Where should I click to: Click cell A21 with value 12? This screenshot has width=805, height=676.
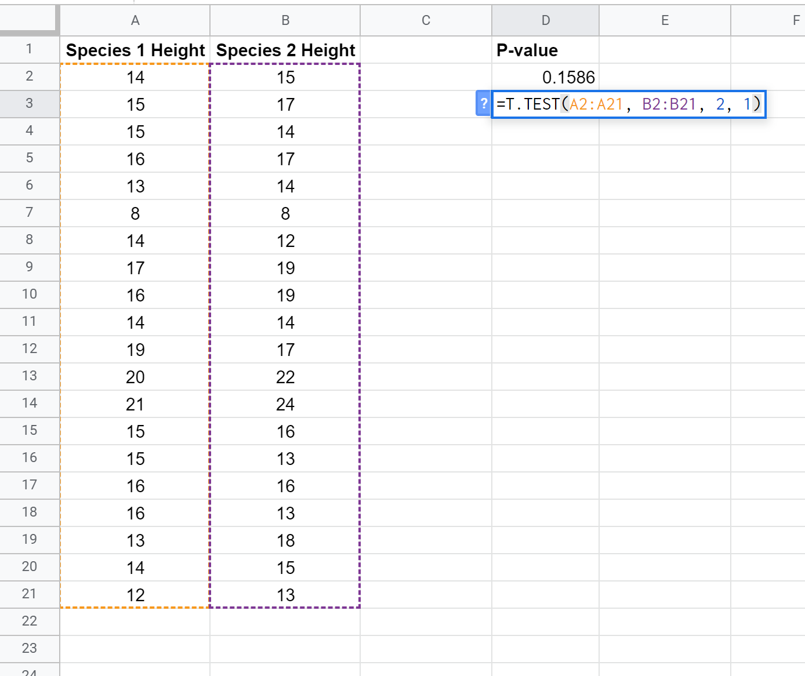(135, 595)
